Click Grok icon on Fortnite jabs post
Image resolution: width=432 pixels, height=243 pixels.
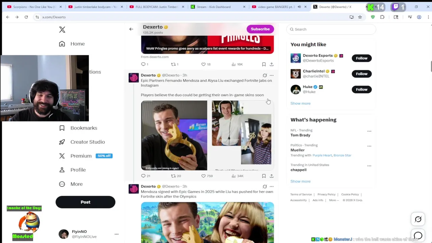[x=265, y=75]
